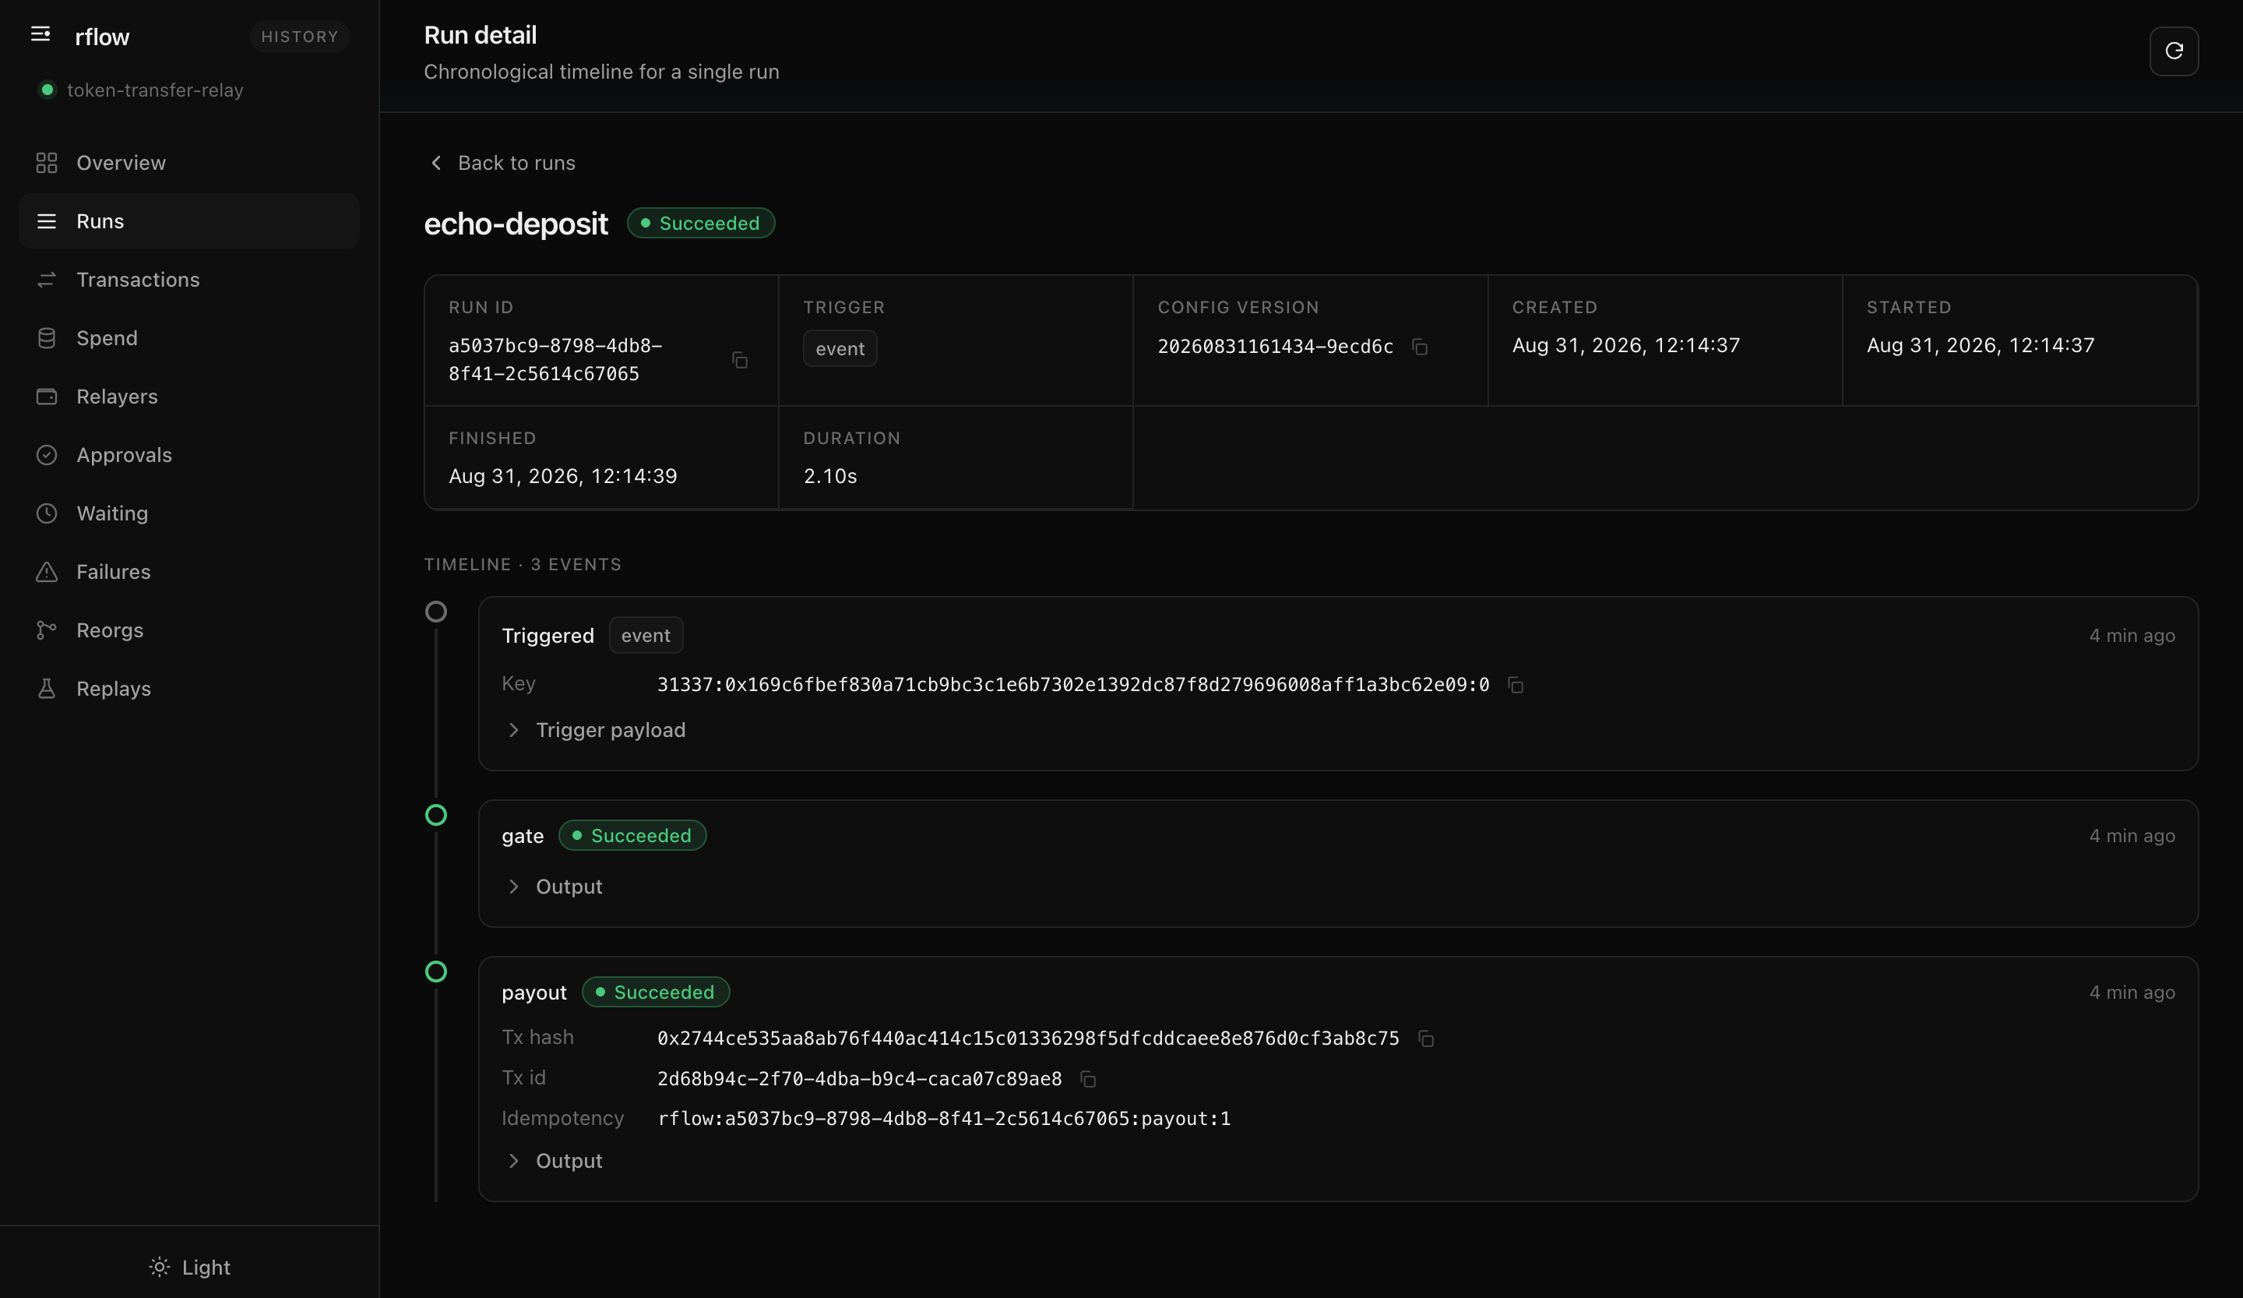
Task: Go to the Transactions menu label
Action: click(138, 280)
